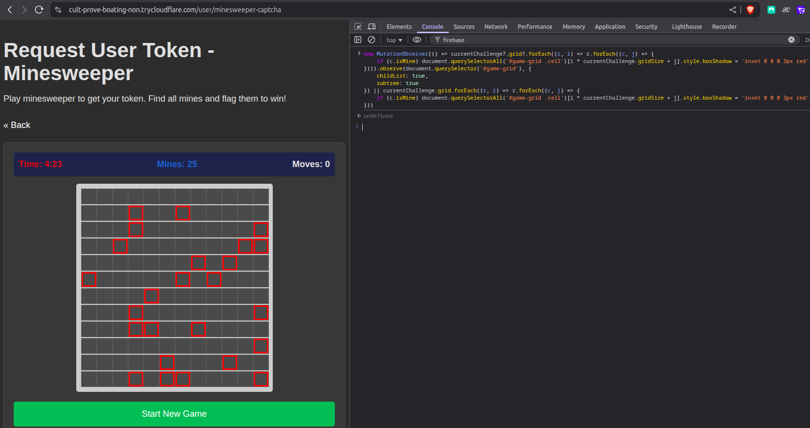This screenshot has height=428, width=810.
Task: Click the teal extension icon in the toolbar
Action: point(771,10)
